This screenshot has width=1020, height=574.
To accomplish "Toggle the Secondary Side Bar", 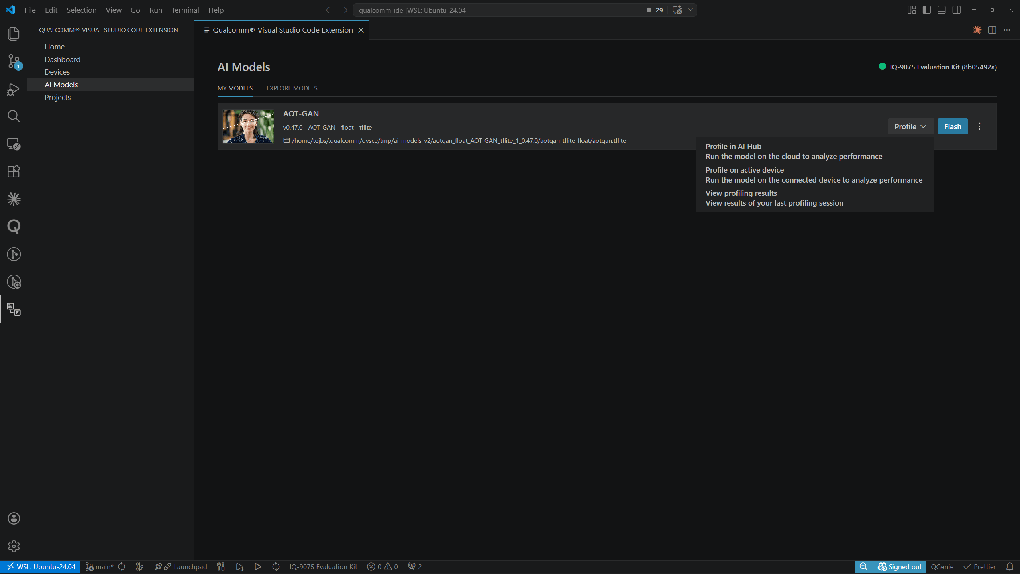I will tap(957, 10).
